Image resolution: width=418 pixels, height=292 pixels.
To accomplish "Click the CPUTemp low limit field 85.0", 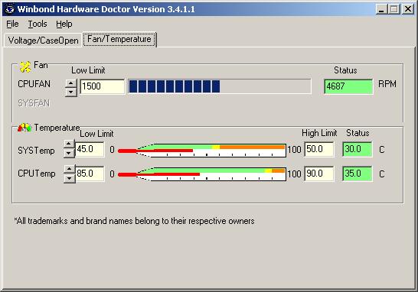I will [x=90, y=174].
